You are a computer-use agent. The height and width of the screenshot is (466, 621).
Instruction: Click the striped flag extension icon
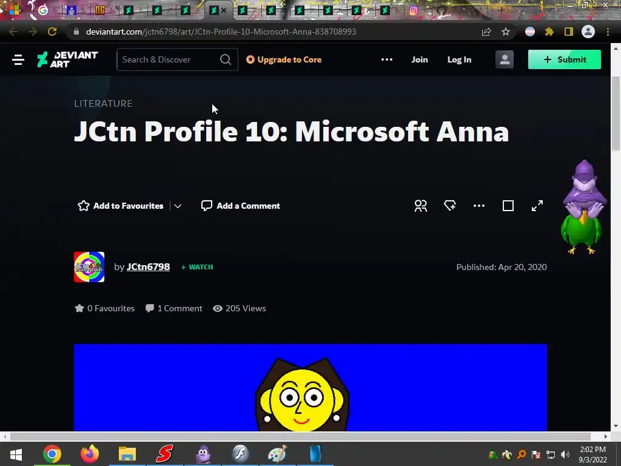pos(530,32)
